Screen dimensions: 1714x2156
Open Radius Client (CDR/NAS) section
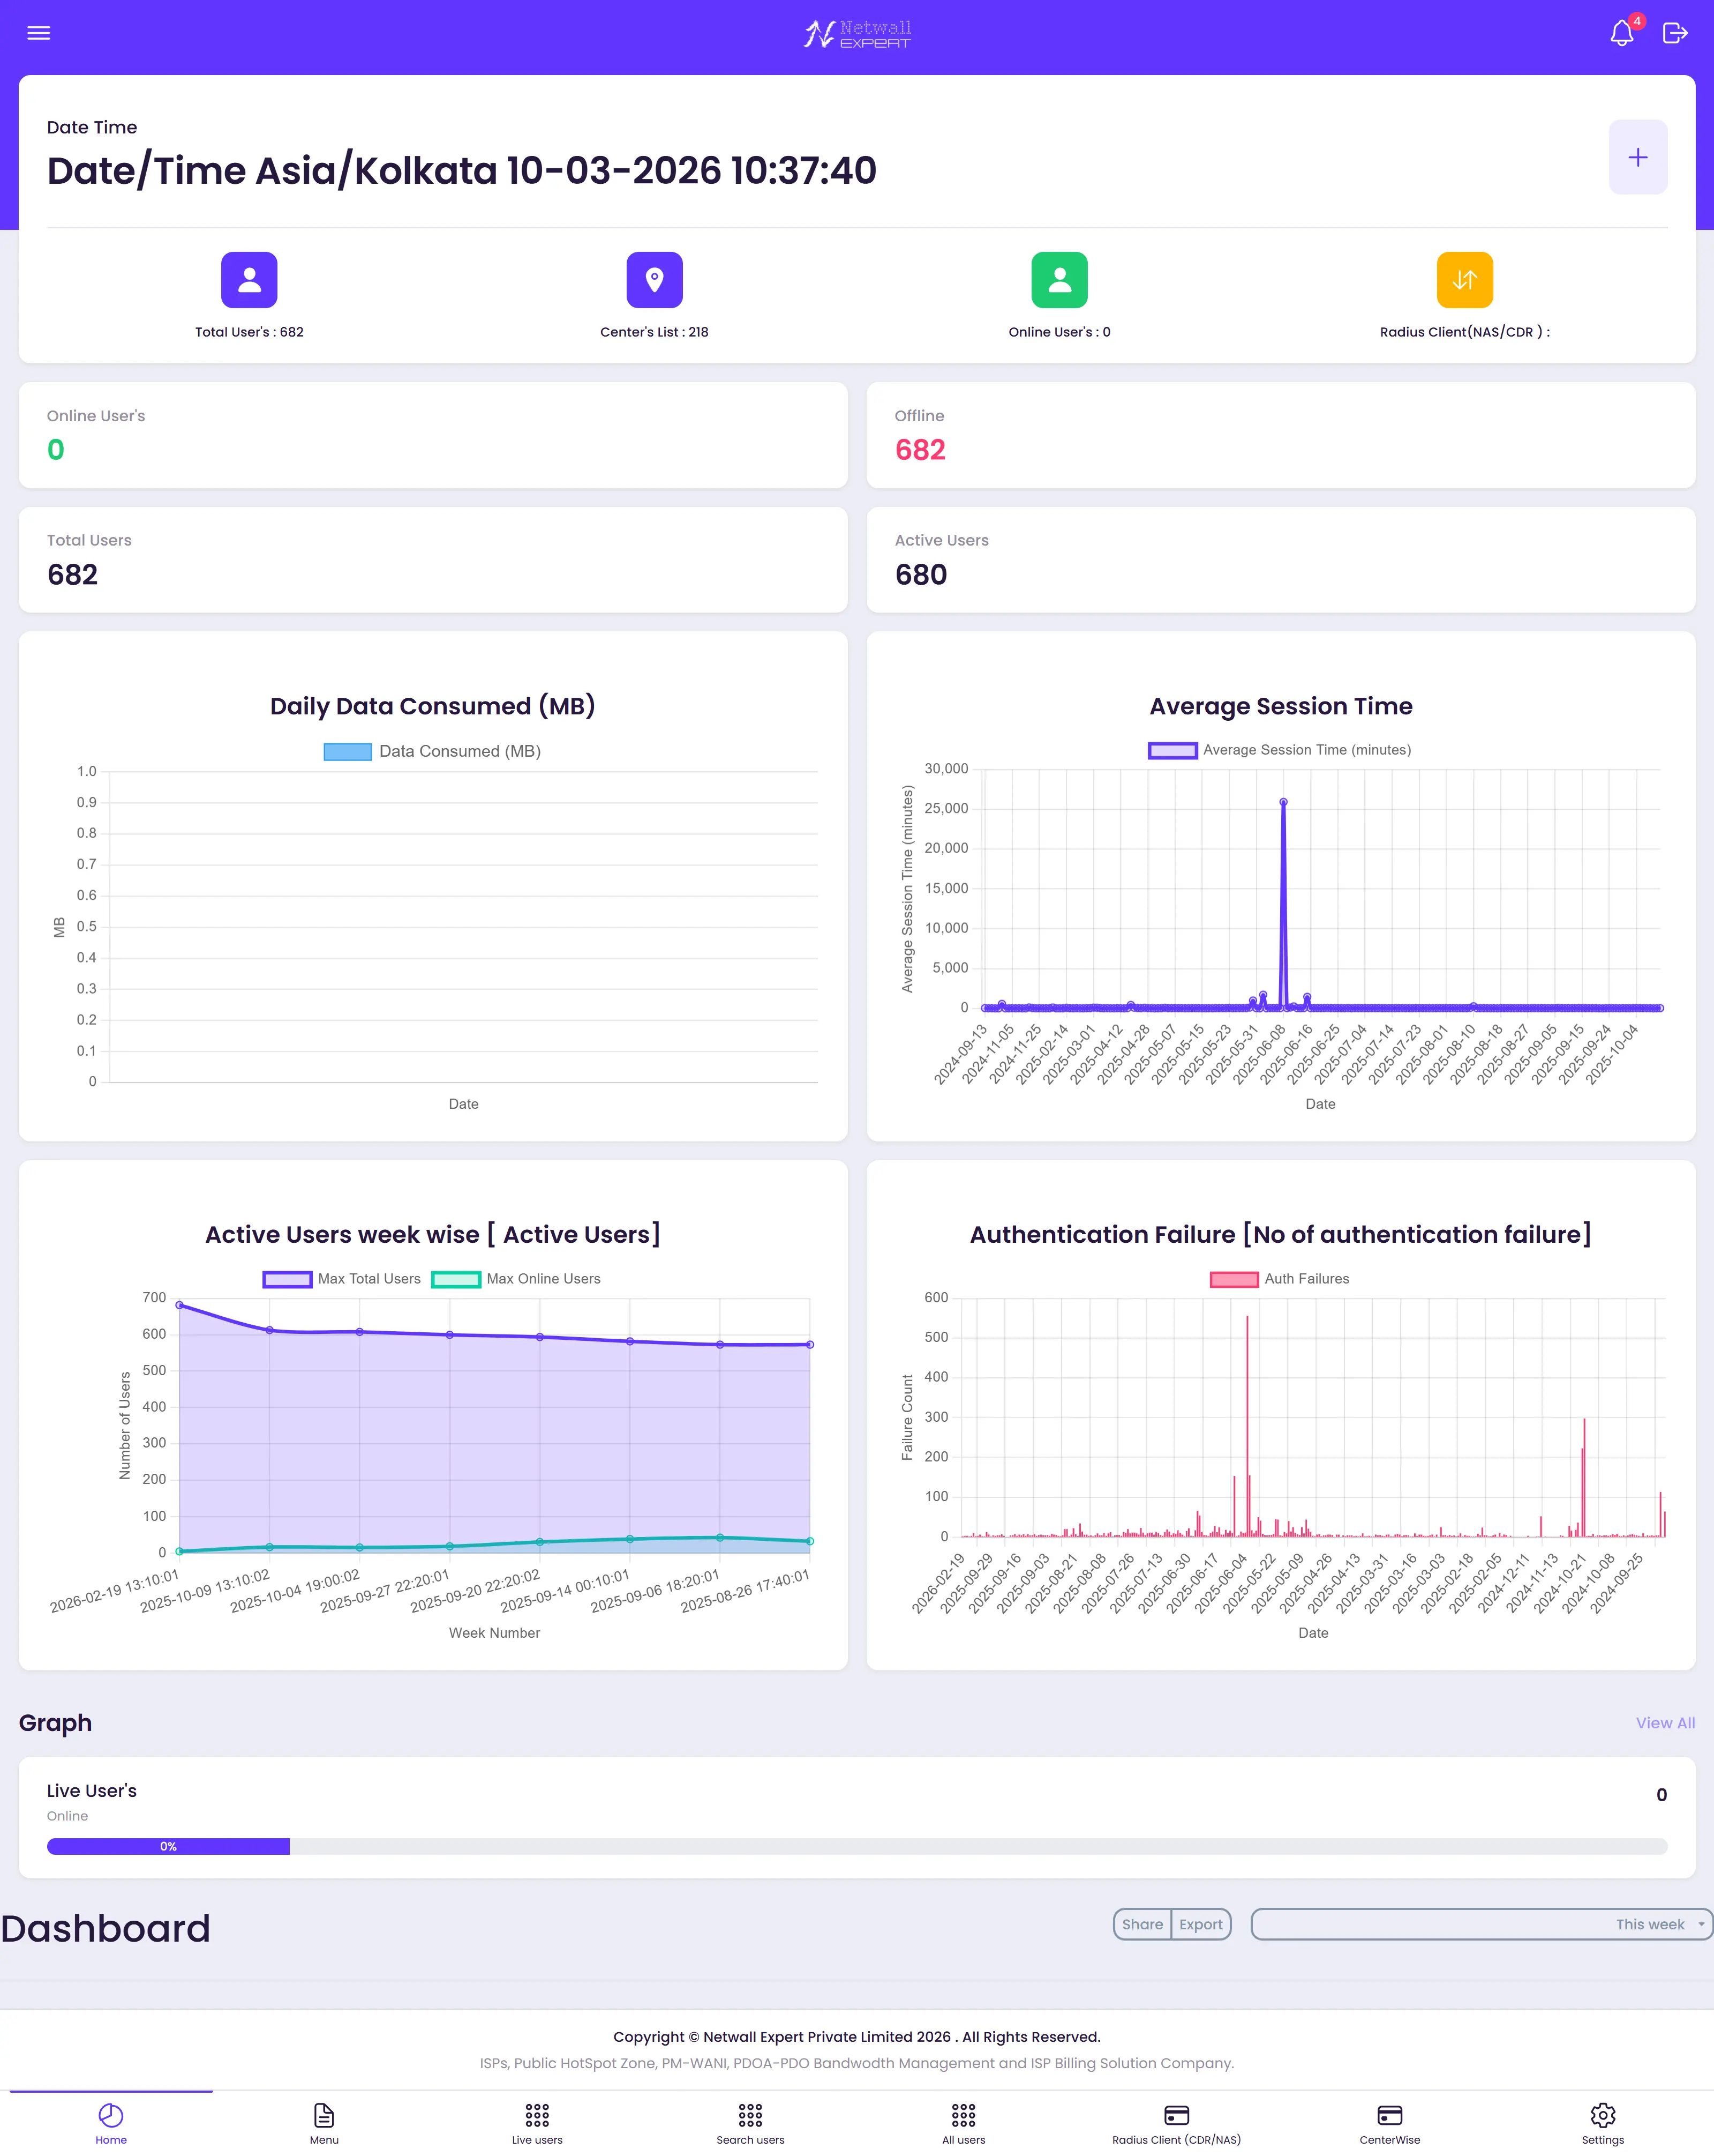click(x=1176, y=2123)
